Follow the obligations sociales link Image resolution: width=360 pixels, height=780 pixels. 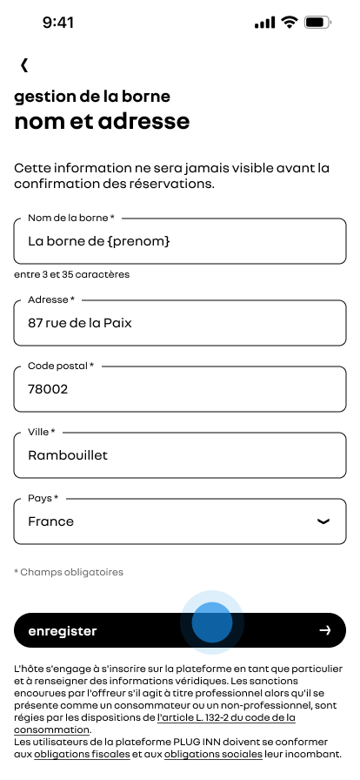click(x=213, y=754)
